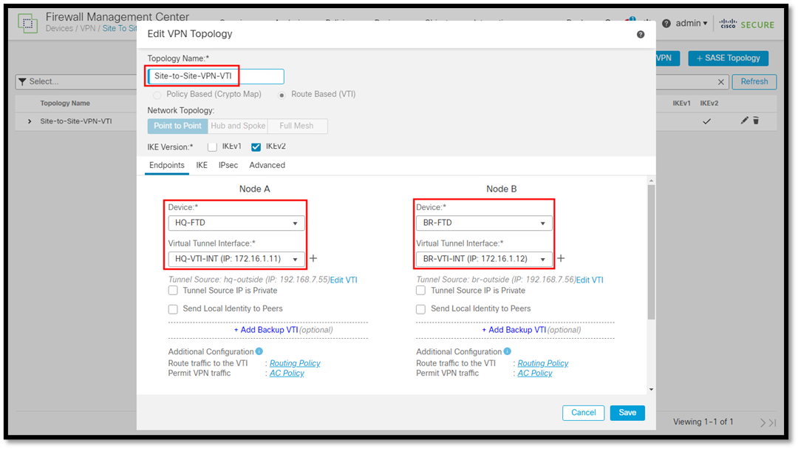The image size is (798, 449).
Task: Click the IKEv2 checkmark in Site-to-Site-VPN-VTI row
Action: click(707, 121)
